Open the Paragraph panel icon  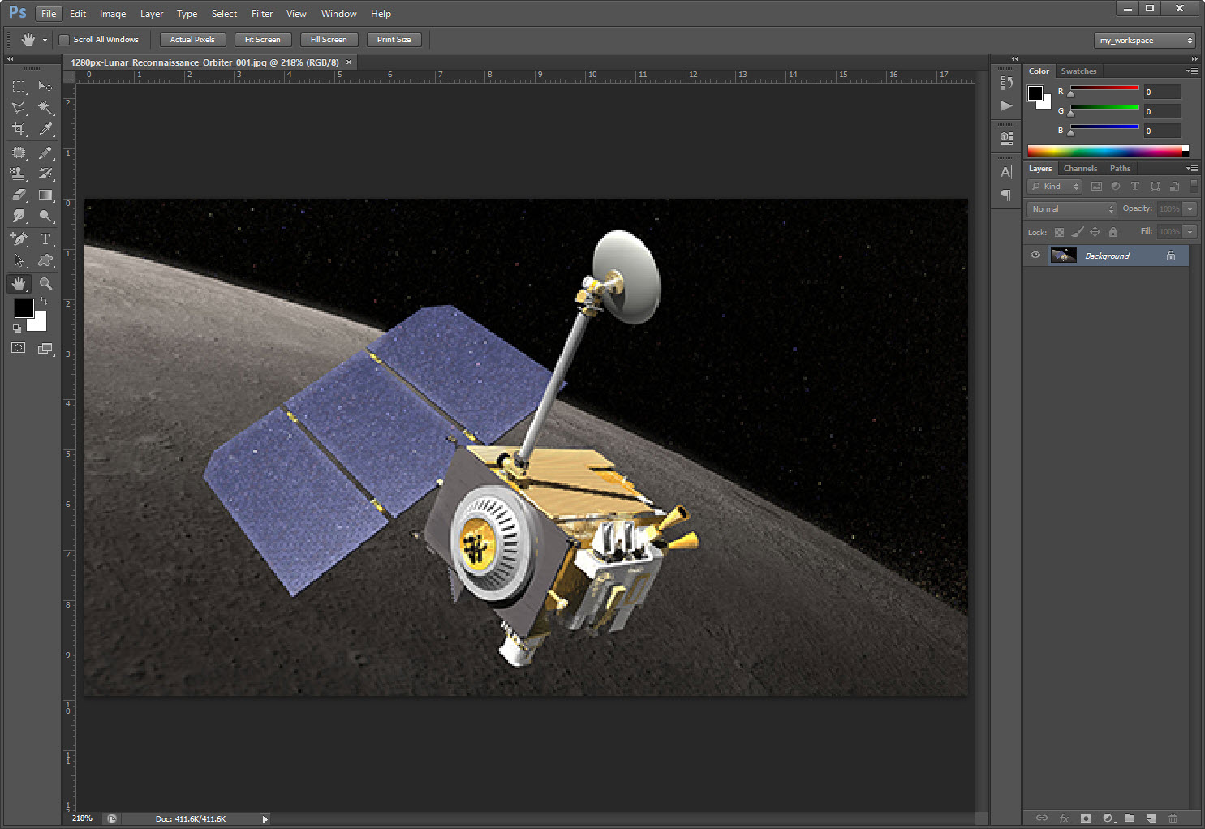[x=1006, y=195]
